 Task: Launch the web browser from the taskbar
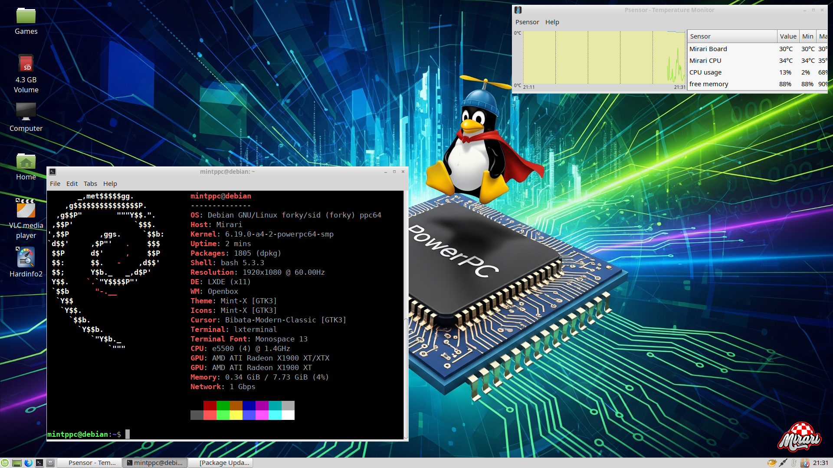[28, 463]
